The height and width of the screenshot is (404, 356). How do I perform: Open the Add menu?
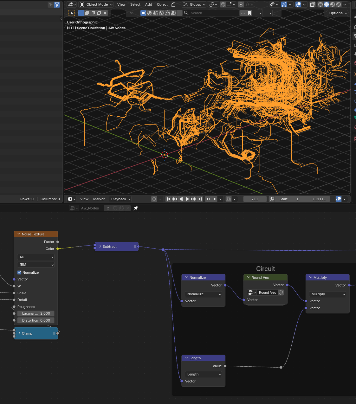click(x=148, y=4)
